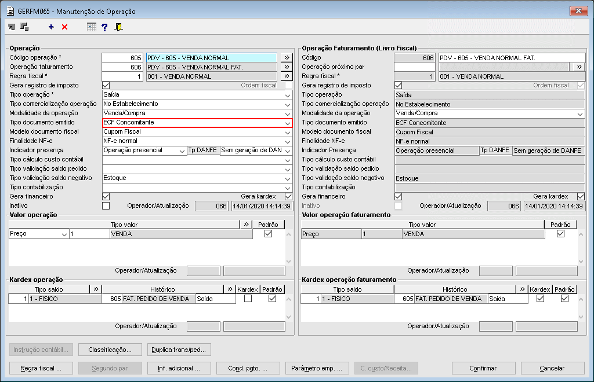
Task: Open the Tipo cálculo custo contábil dropdown
Action: [x=288, y=160]
